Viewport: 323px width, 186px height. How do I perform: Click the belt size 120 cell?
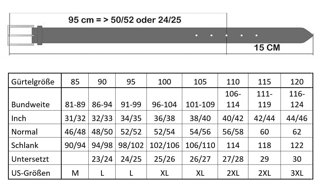tap(297, 81)
